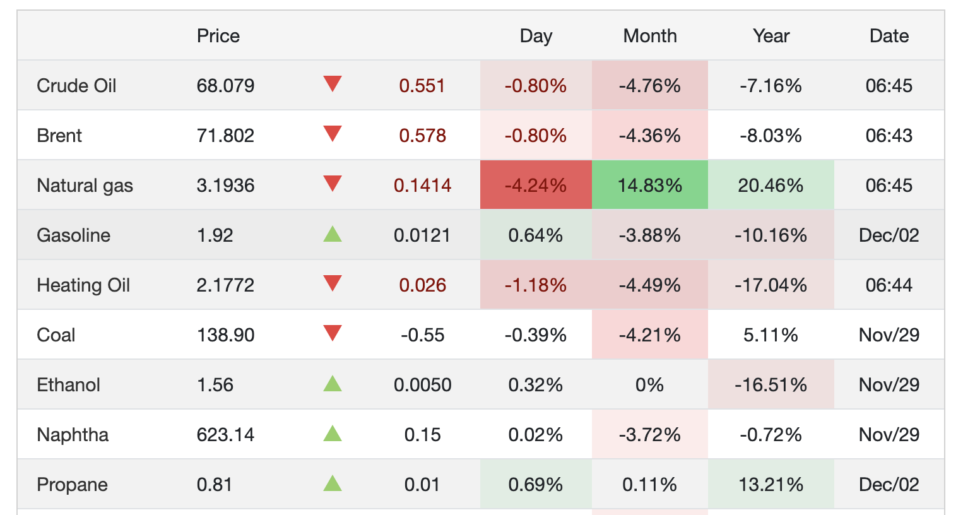Click Gasoline date value Dec/02
This screenshot has height=515, width=963.
[889, 235]
